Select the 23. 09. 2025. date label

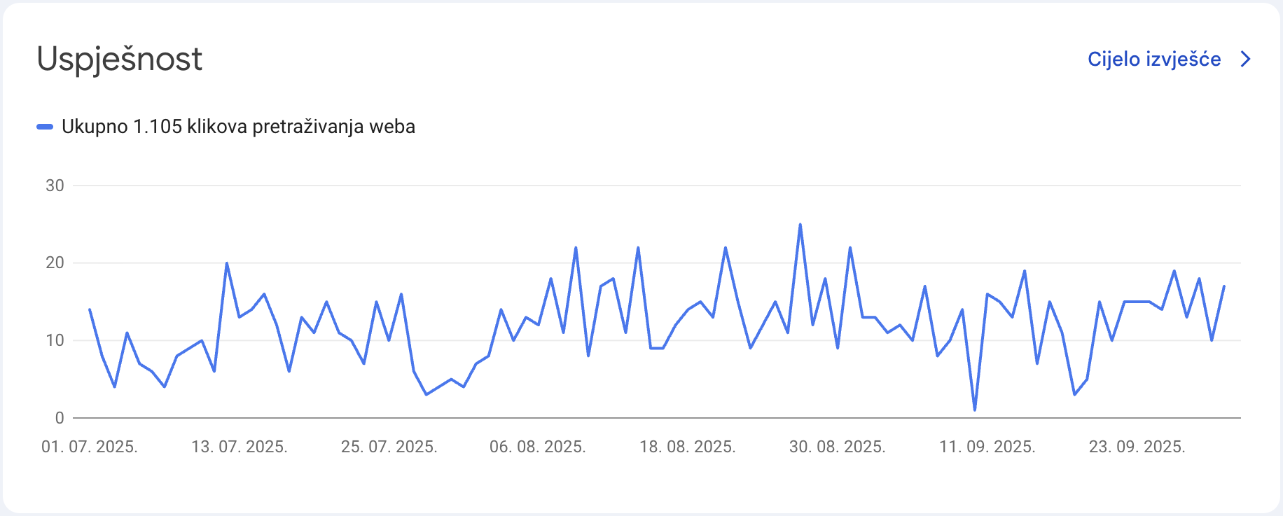coord(1137,447)
